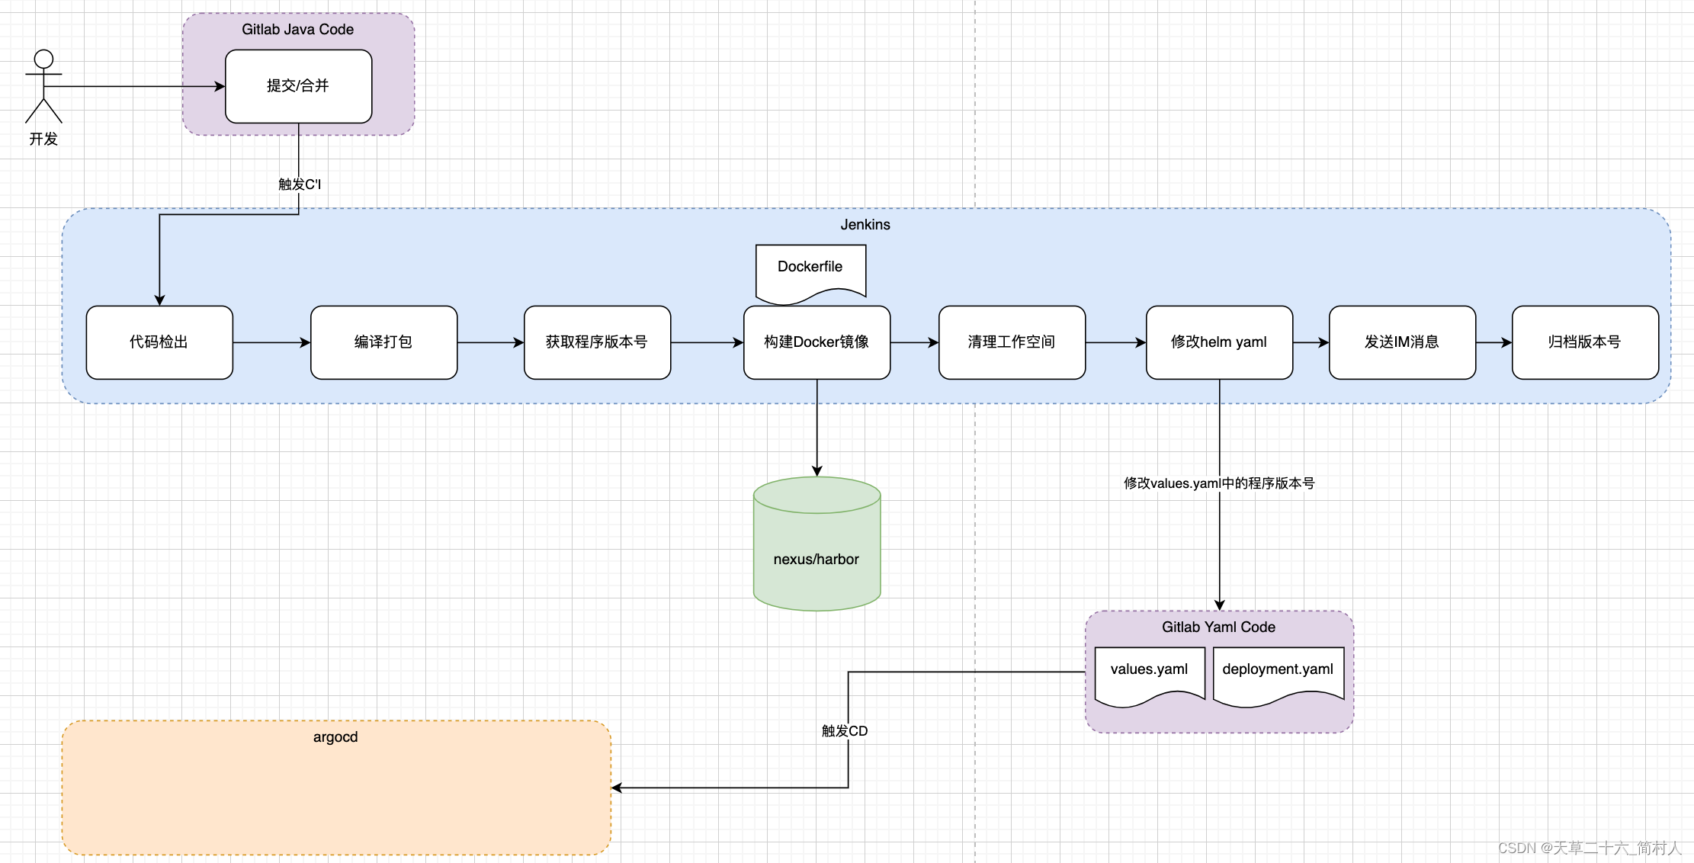The image size is (1694, 863).
Task: Select the argocd container title
Action: tap(335, 737)
